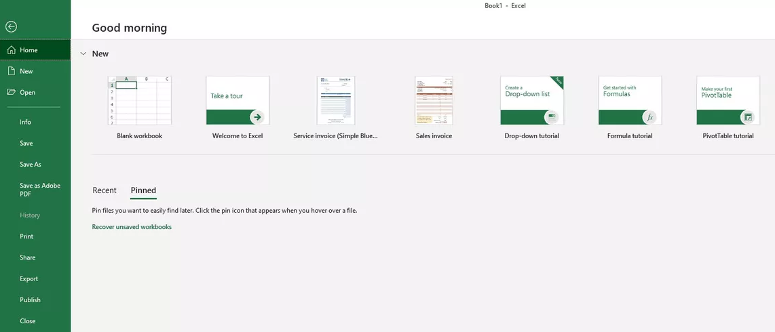Click the drop-down list icon on tutorial tile

(552, 117)
